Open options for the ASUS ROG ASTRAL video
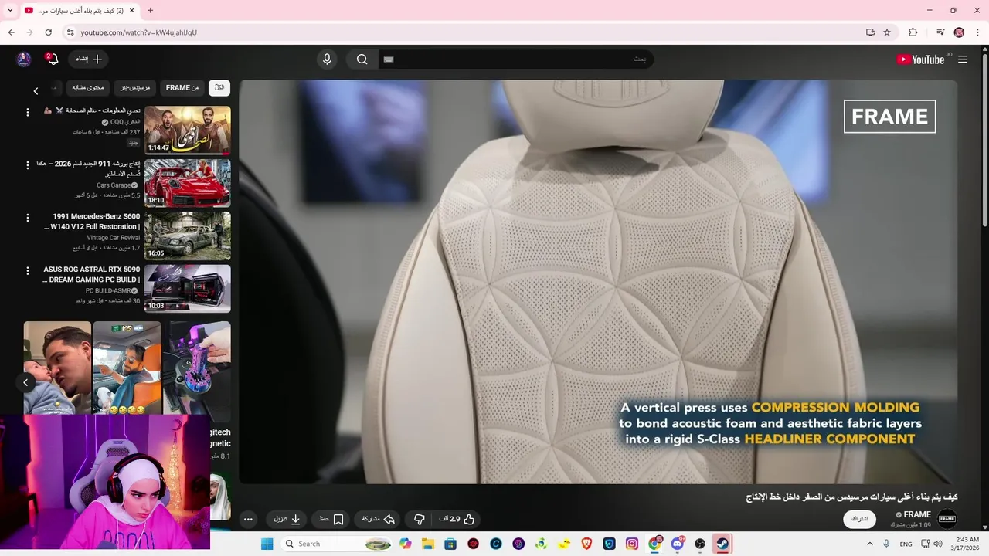989x556 pixels. click(28, 271)
